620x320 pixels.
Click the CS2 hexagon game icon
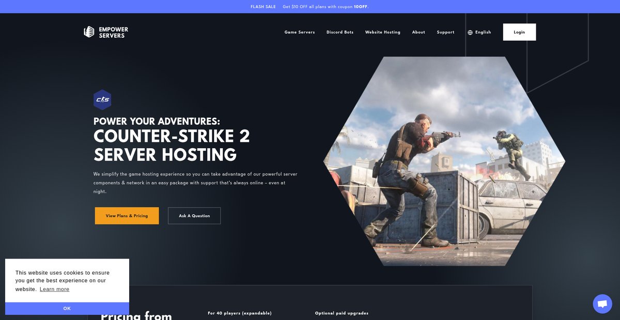coord(102,100)
